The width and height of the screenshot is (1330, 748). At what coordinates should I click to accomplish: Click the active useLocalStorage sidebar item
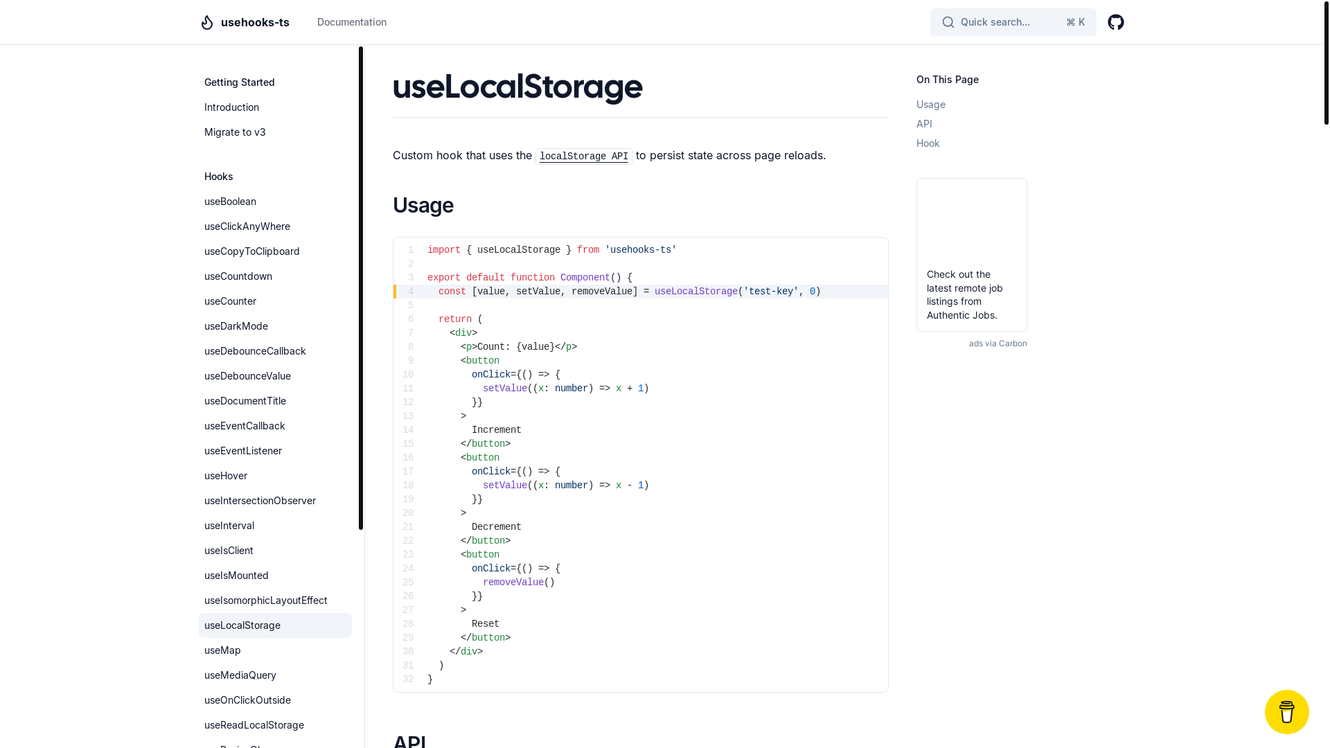[x=275, y=625]
